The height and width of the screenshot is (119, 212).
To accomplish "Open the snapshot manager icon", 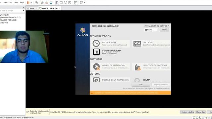I will pos(51,3).
